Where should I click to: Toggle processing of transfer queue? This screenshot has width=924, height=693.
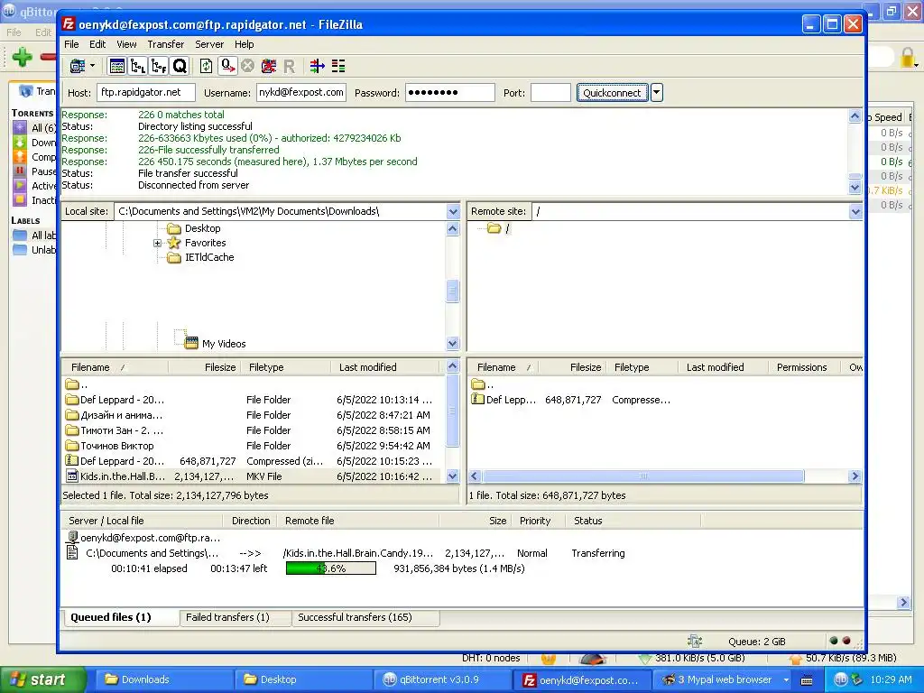point(227,66)
